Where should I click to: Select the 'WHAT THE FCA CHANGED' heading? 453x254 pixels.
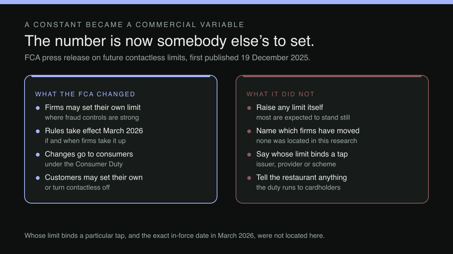tap(85, 94)
